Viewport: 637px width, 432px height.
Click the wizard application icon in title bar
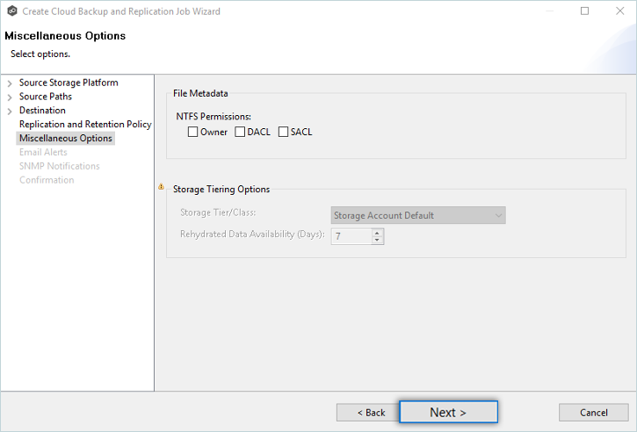pyautogui.click(x=12, y=11)
